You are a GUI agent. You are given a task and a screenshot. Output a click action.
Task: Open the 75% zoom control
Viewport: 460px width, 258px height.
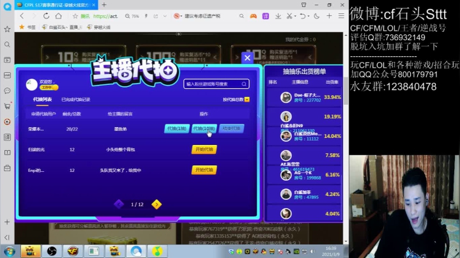pos(132,16)
